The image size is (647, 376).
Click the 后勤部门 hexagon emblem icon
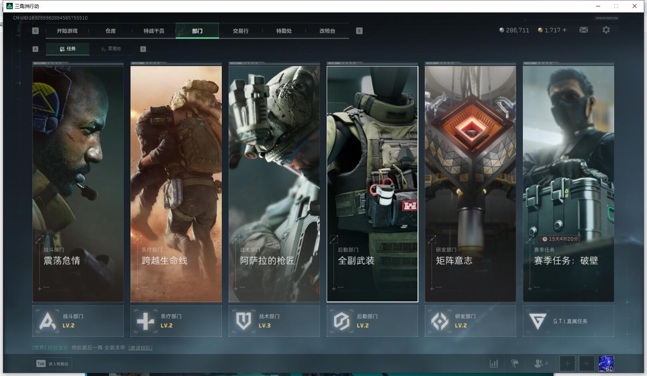click(x=342, y=321)
